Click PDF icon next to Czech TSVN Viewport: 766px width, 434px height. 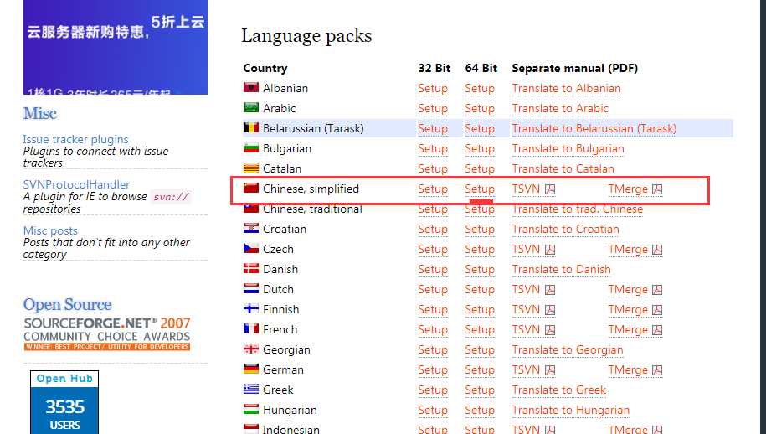click(x=550, y=250)
